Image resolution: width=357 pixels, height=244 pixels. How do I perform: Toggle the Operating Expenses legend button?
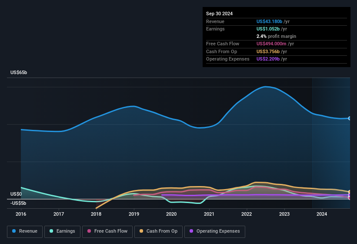click(x=215, y=231)
